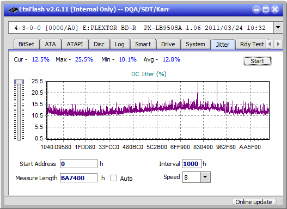Image resolution: width=287 pixels, height=209 pixels.
Task: Click the Cur value 12.5%
Action: coord(41,59)
